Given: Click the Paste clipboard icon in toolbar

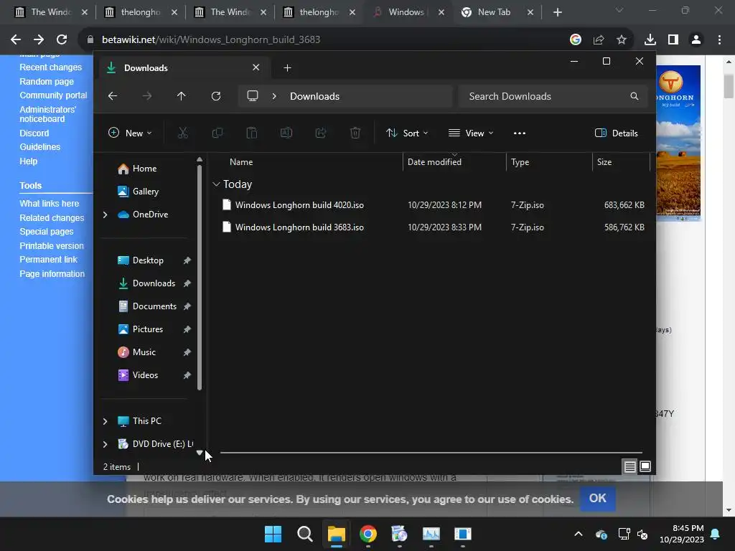Looking at the screenshot, I should coord(252,133).
